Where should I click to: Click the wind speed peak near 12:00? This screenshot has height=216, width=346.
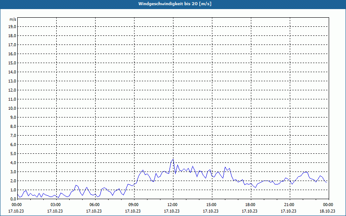tap(173, 159)
